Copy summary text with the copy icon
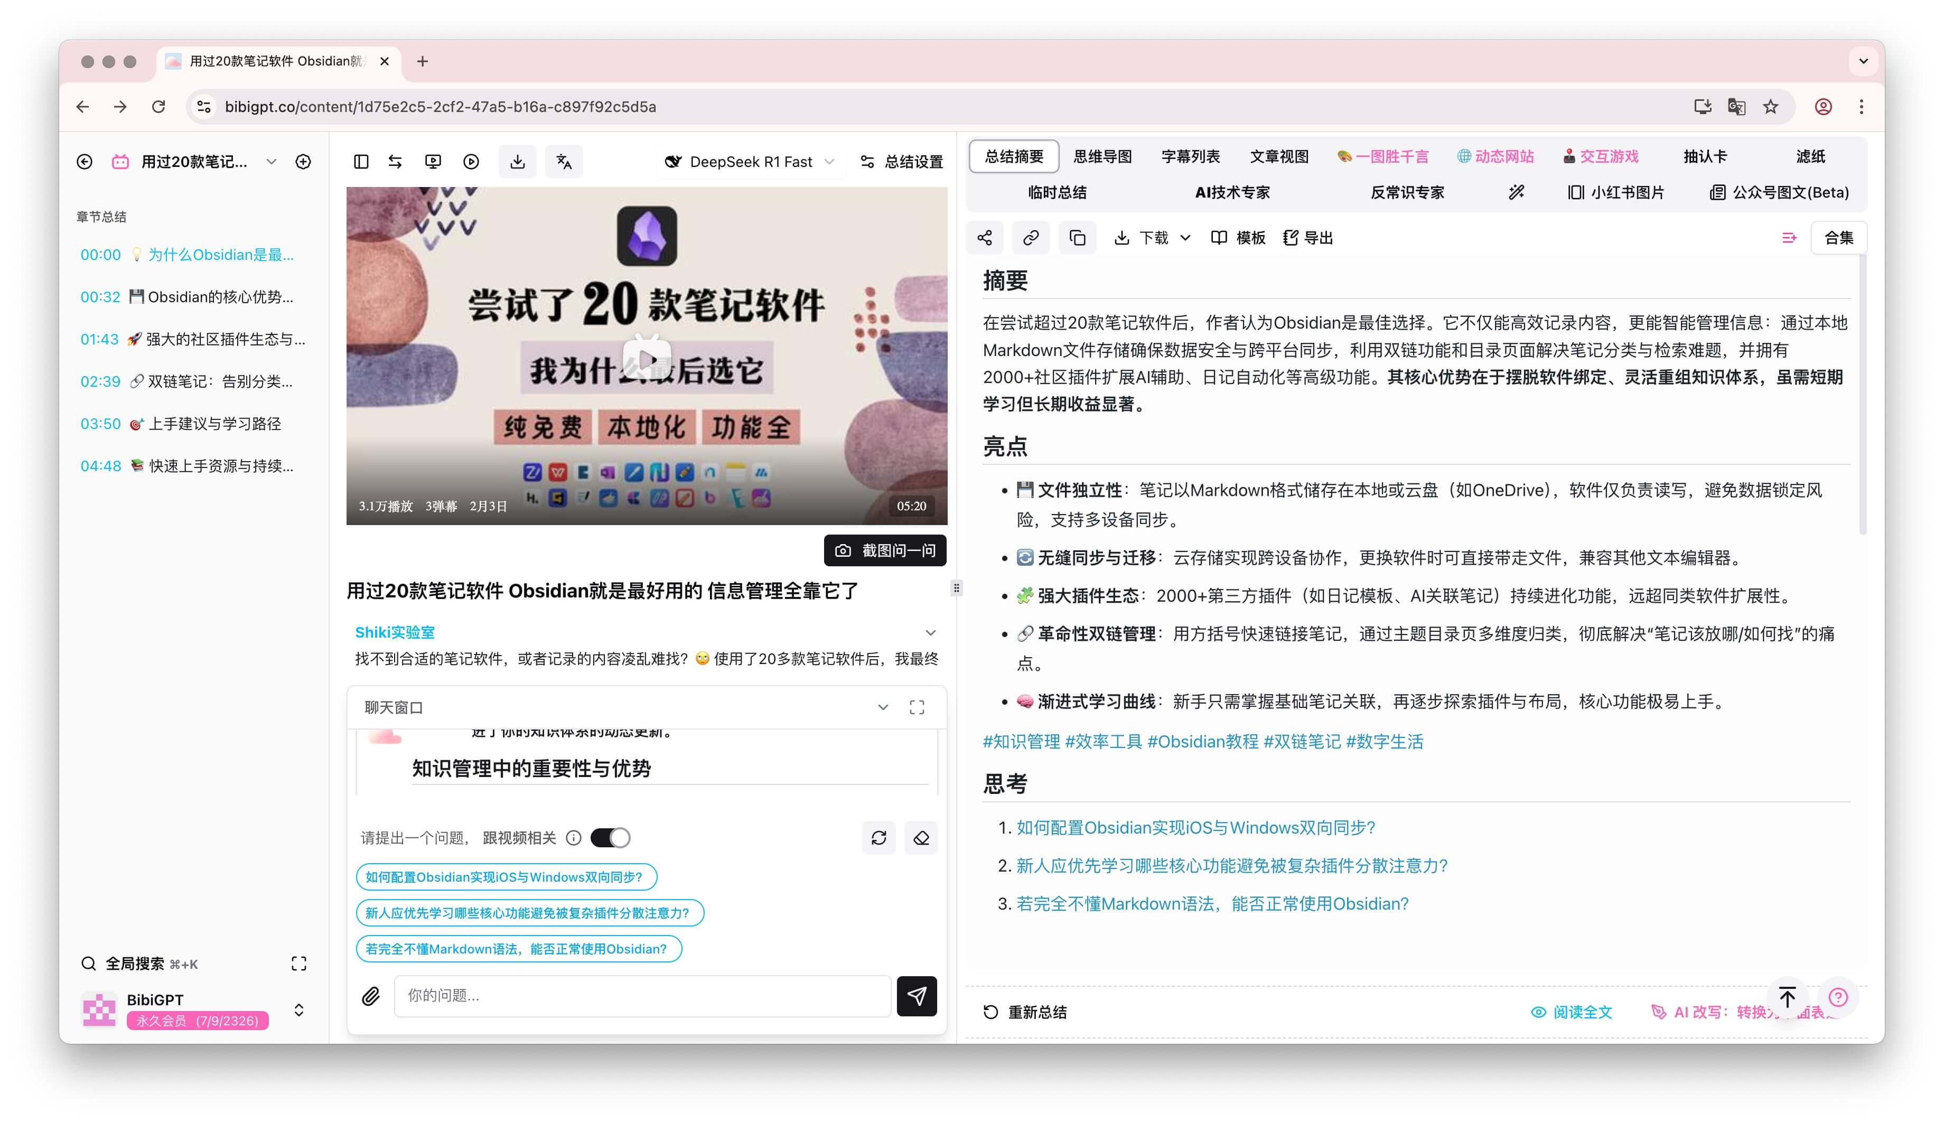This screenshot has width=1944, height=1122. coord(1077,237)
